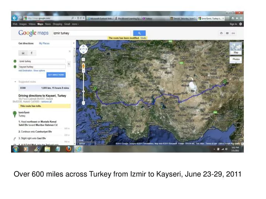The height and width of the screenshot is (199, 266).
Task: Open the My Places link
Action: click(x=44, y=43)
